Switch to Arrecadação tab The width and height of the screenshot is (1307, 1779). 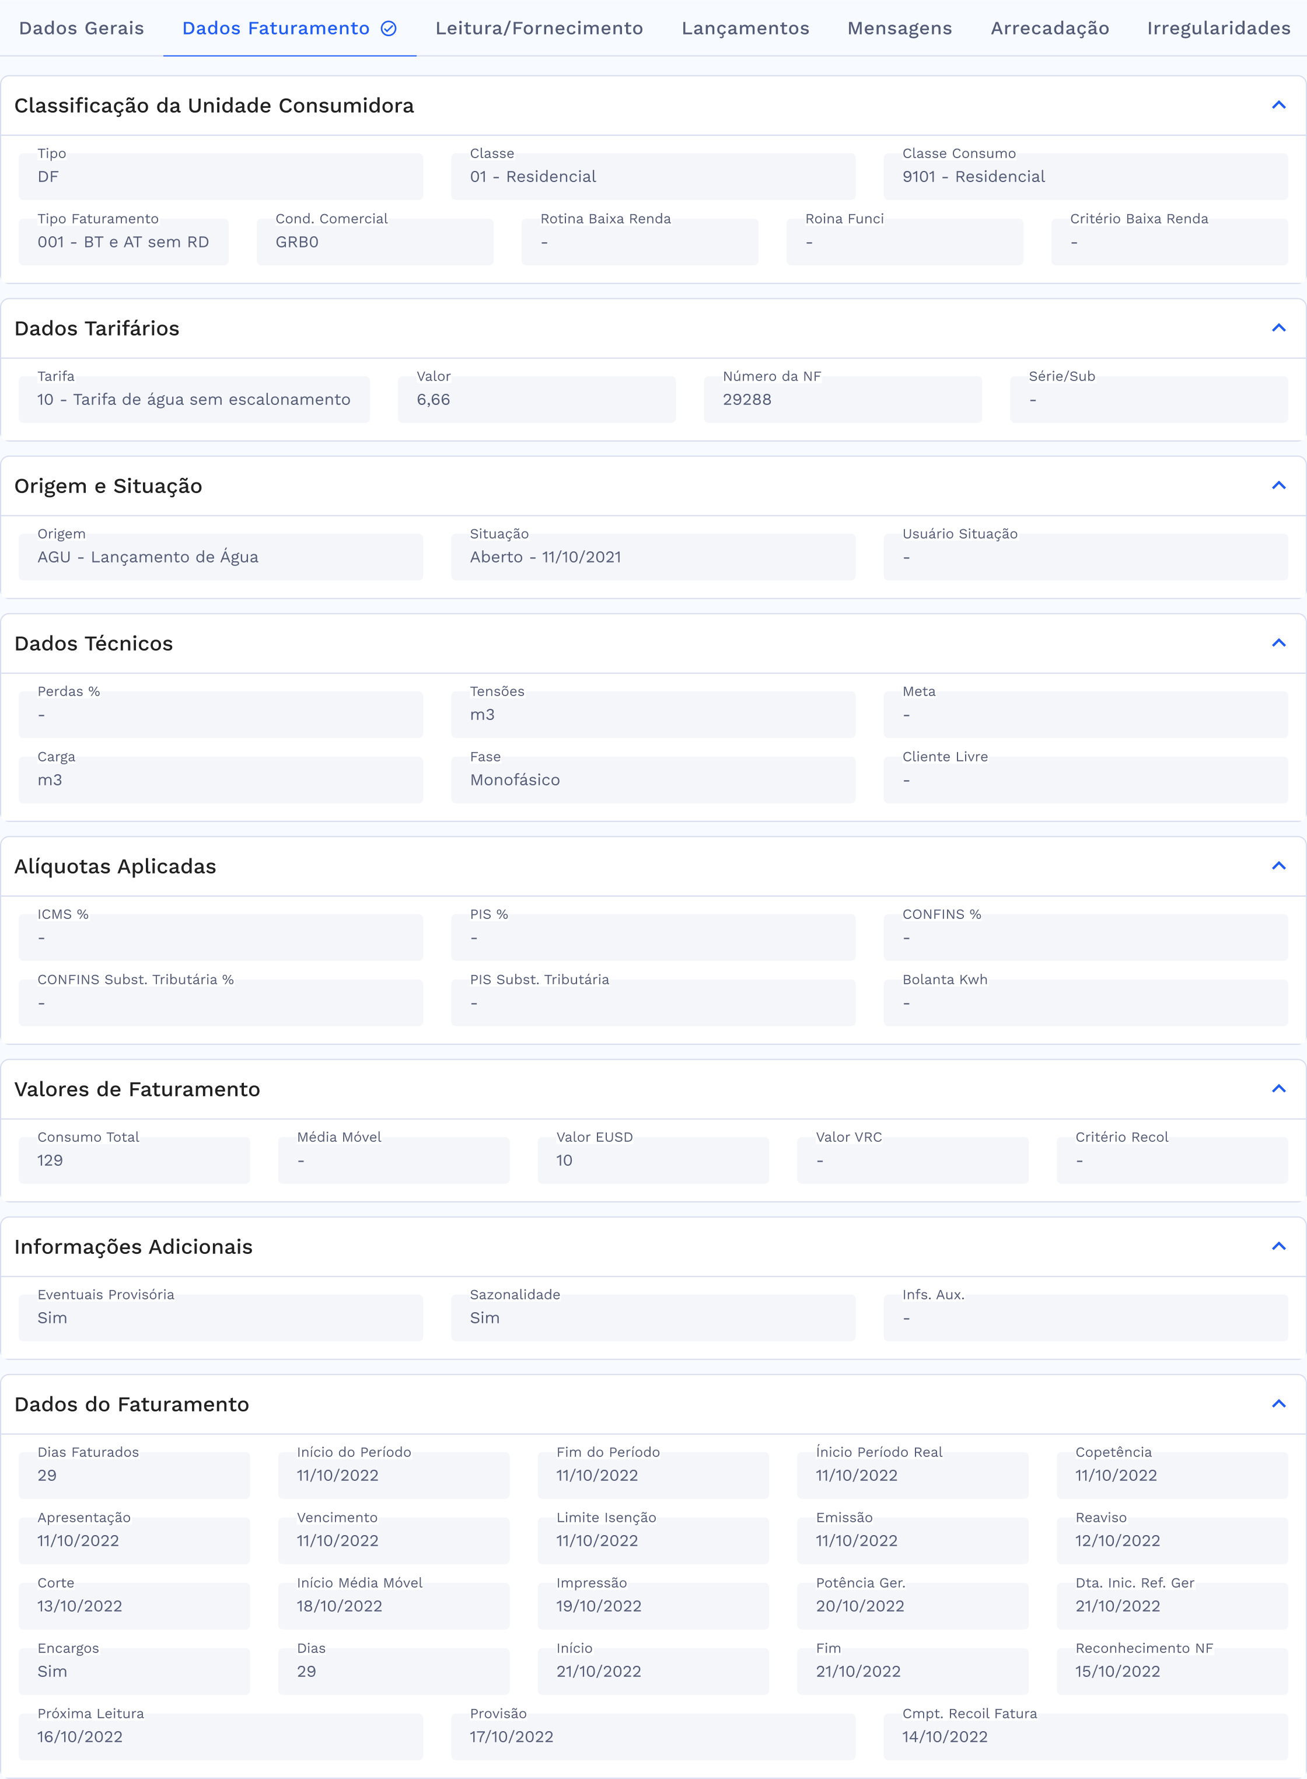[1049, 29]
